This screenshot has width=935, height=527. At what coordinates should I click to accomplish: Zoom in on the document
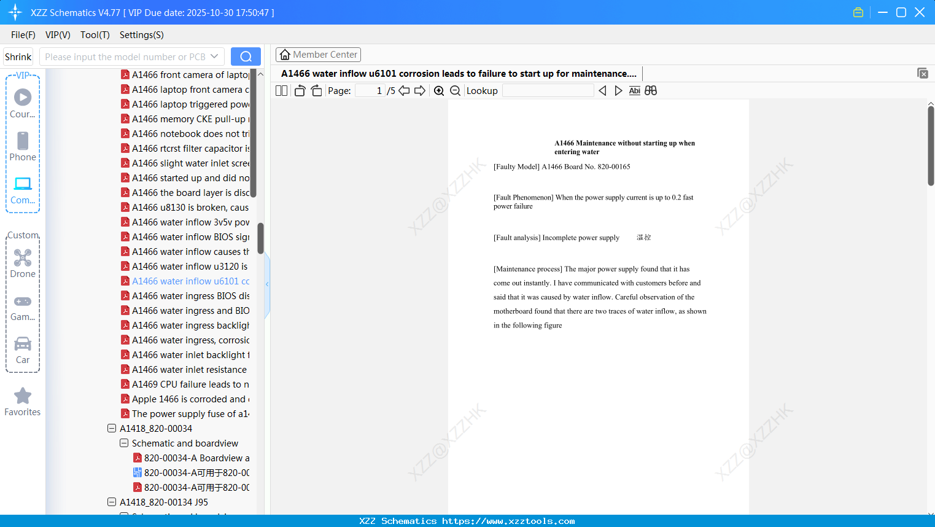[439, 91]
